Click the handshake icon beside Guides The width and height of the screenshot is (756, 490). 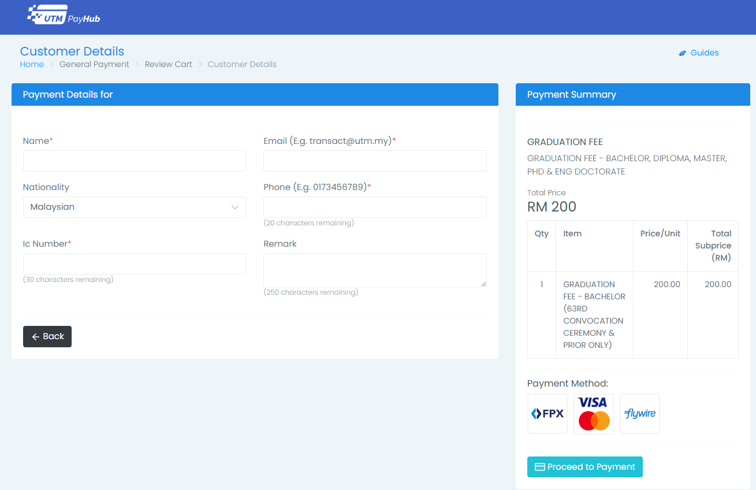pyautogui.click(x=682, y=53)
